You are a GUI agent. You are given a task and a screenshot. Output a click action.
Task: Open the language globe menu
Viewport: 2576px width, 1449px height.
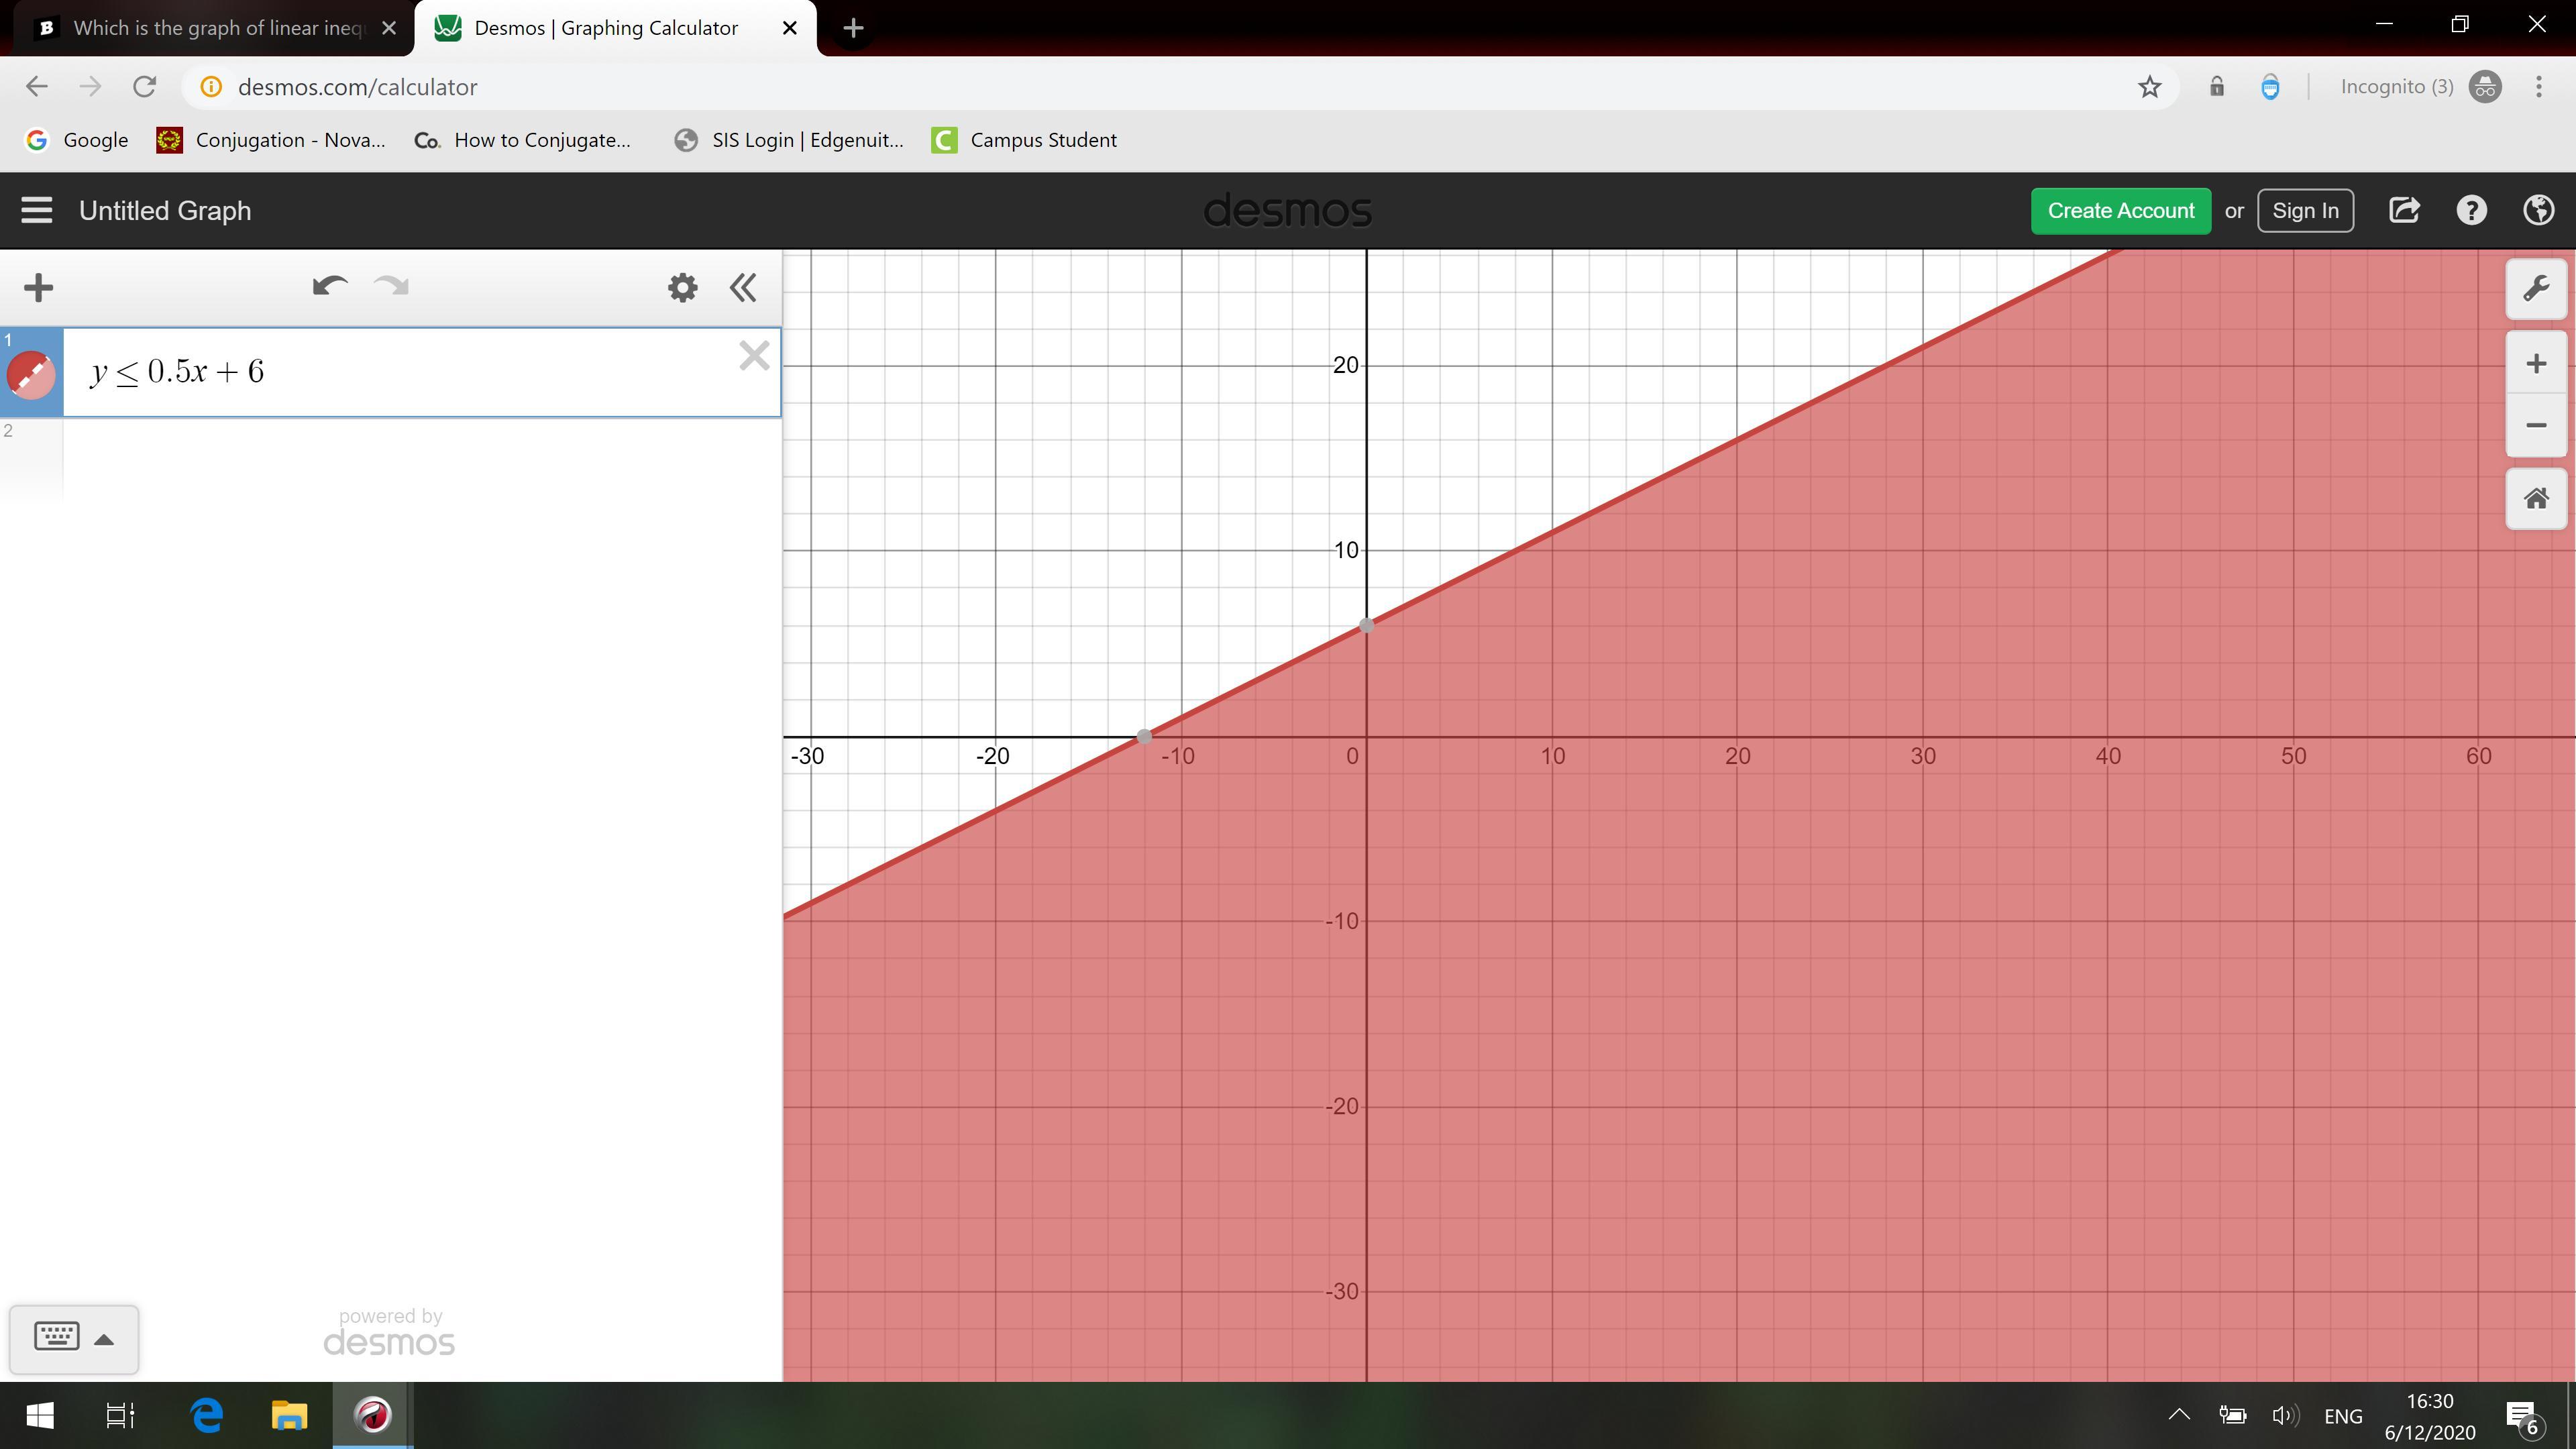click(2539, 211)
